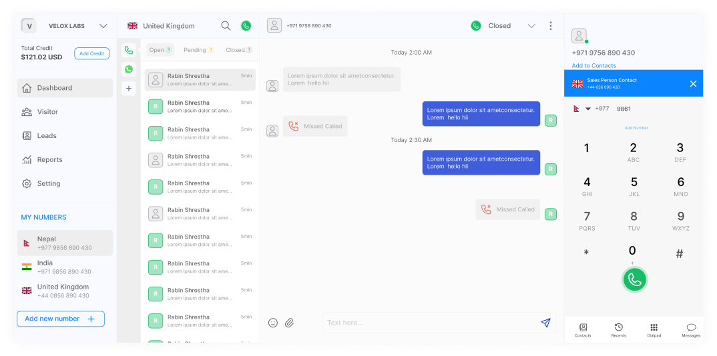The image size is (717, 356).
Task: Switch to the Closed conversations tab
Action: (x=238, y=50)
